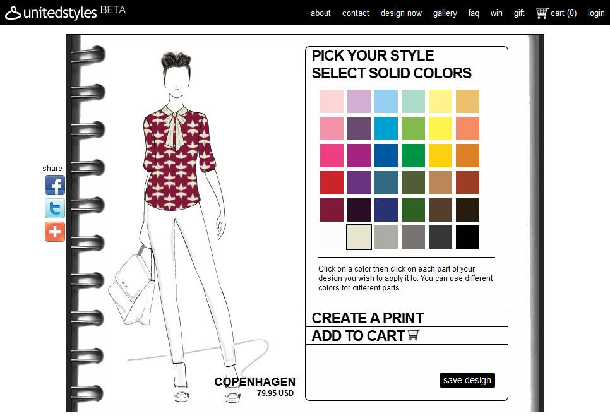Select the cream color swatch

tap(359, 237)
